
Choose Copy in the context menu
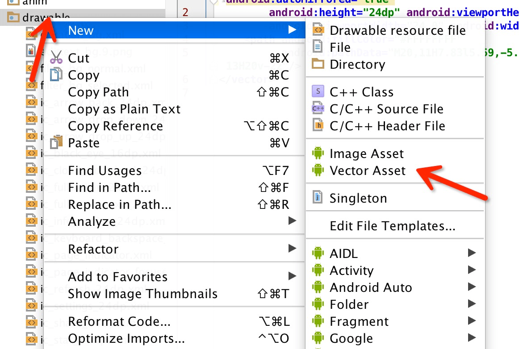click(x=174, y=75)
